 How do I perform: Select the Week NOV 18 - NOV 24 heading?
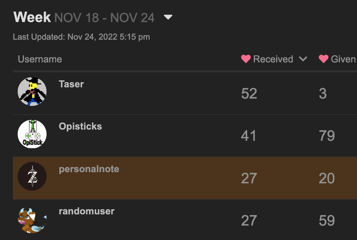pos(84,18)
